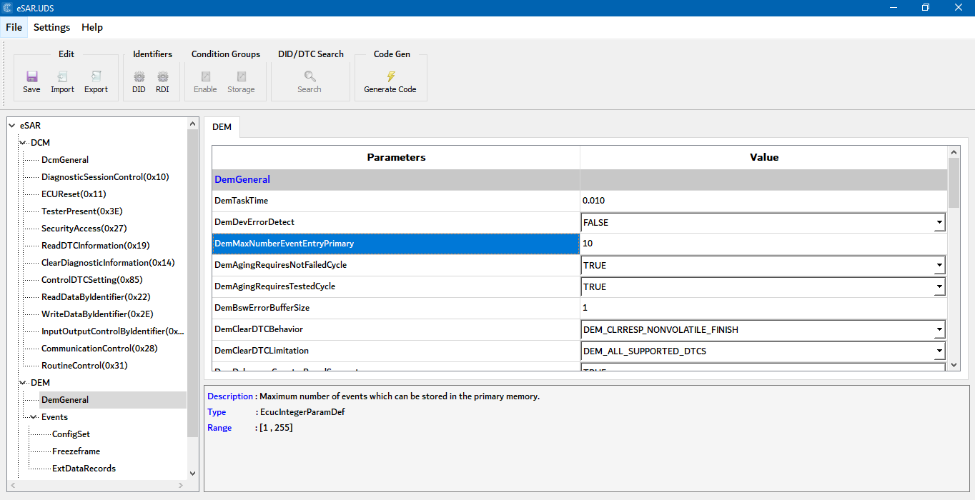Open the Settings menu

51,27
